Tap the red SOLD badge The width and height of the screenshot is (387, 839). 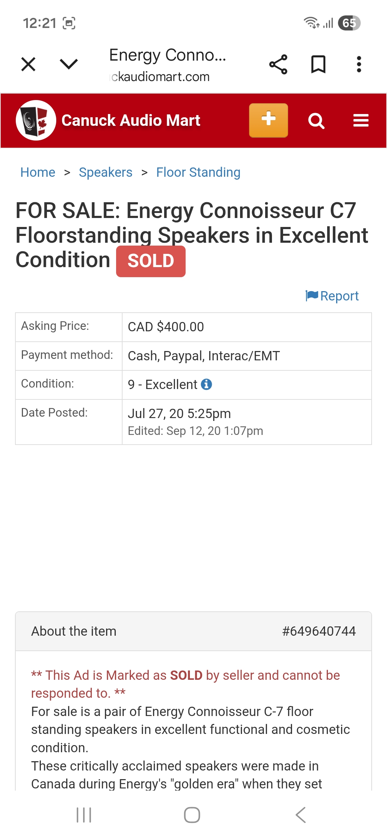tap(151, 261)
